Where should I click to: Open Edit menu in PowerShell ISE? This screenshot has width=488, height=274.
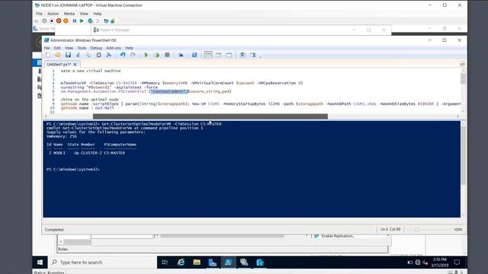click(57, 48)
